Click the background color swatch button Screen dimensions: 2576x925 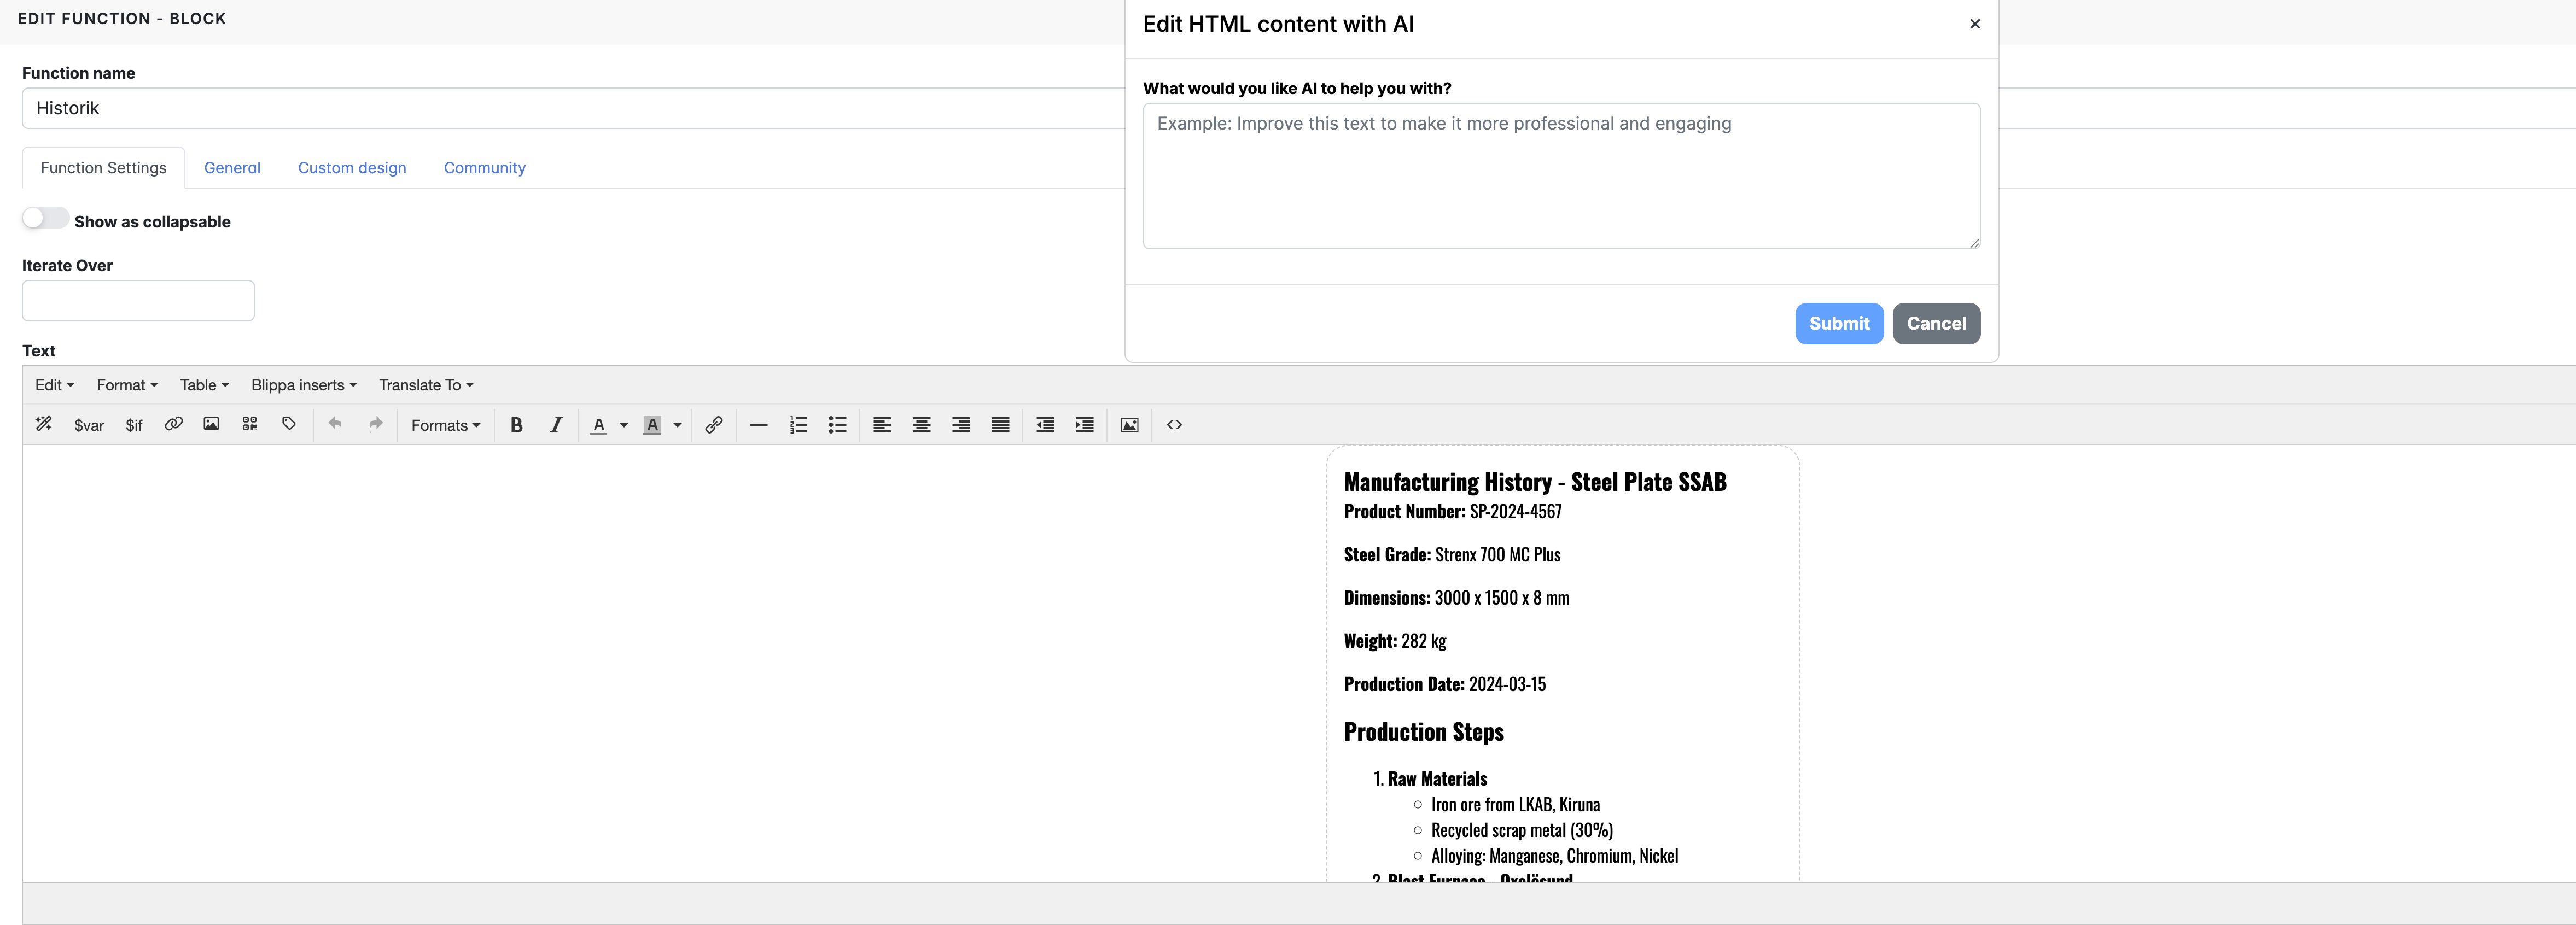(x=652, y=425)
